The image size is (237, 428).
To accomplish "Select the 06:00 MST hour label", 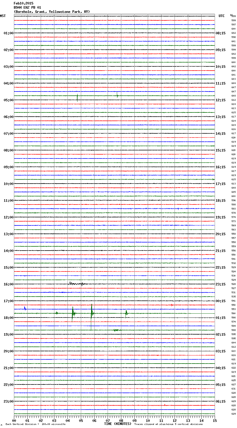I will point(9,117).
